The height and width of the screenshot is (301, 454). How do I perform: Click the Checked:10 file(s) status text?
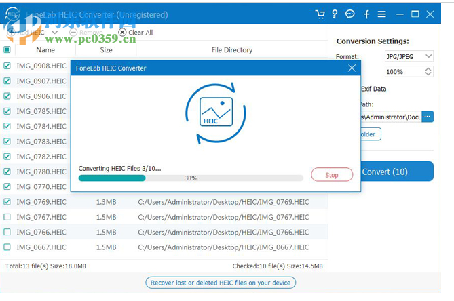tap(278, 266)
